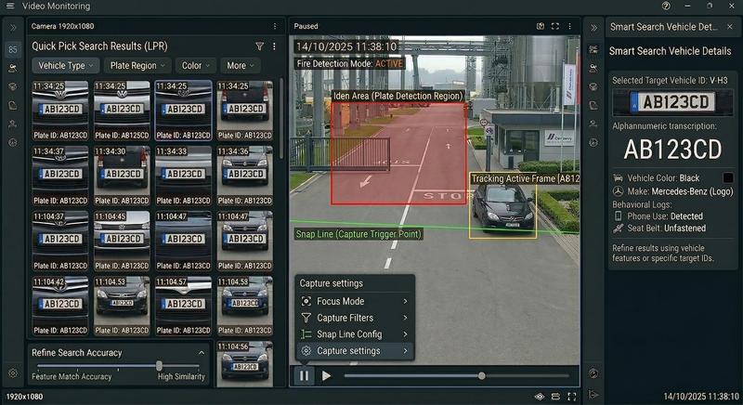
Task: Click the pause button on the video player
Action: (x=304, y=375)
